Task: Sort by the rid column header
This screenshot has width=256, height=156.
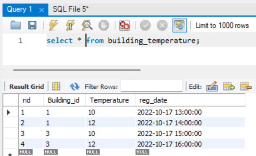Action: 31,100
